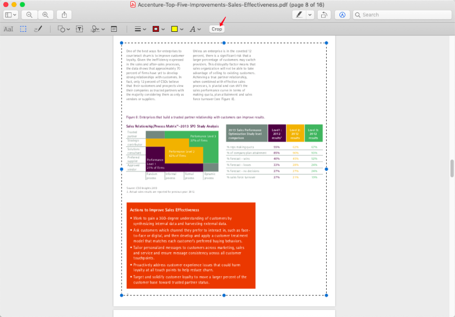Click the zoom out magnifier button
455x317 pixels.
point(29,15)
